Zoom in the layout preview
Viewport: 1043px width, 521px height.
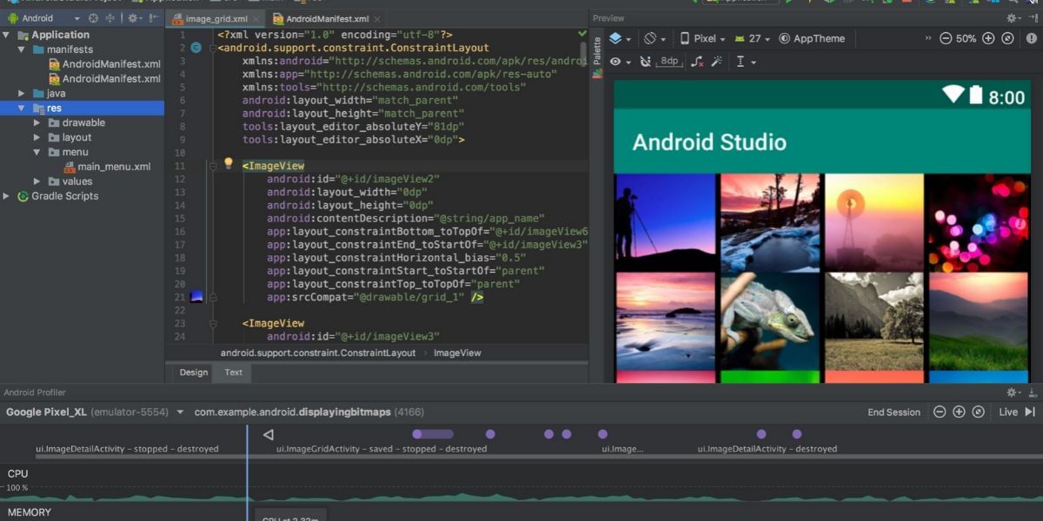[988, 38]
